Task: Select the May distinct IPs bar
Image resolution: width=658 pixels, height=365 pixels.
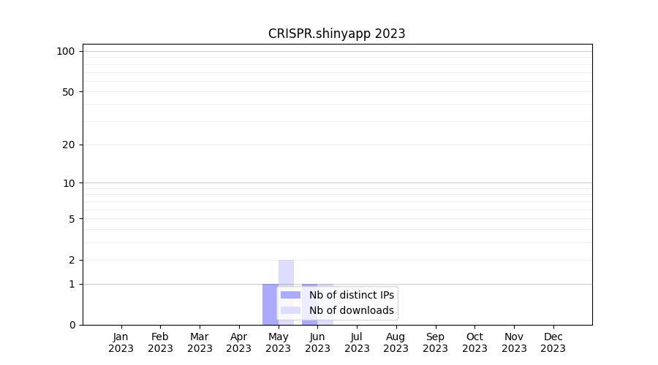Action: [x=270, y=304]
